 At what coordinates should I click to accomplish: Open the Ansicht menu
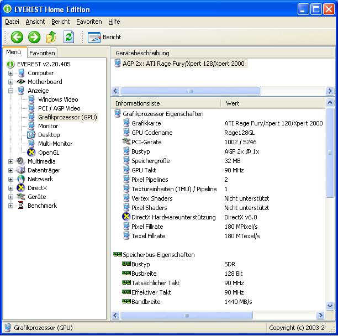coord(35,22)
